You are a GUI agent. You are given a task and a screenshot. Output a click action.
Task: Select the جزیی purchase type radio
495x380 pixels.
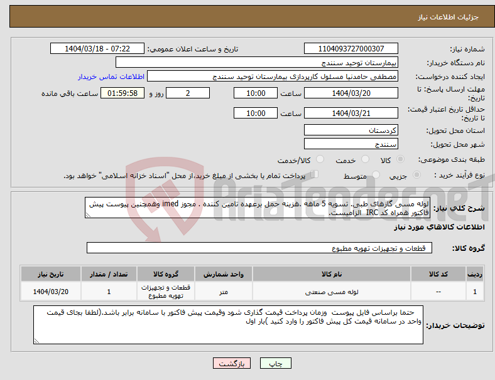416,175
